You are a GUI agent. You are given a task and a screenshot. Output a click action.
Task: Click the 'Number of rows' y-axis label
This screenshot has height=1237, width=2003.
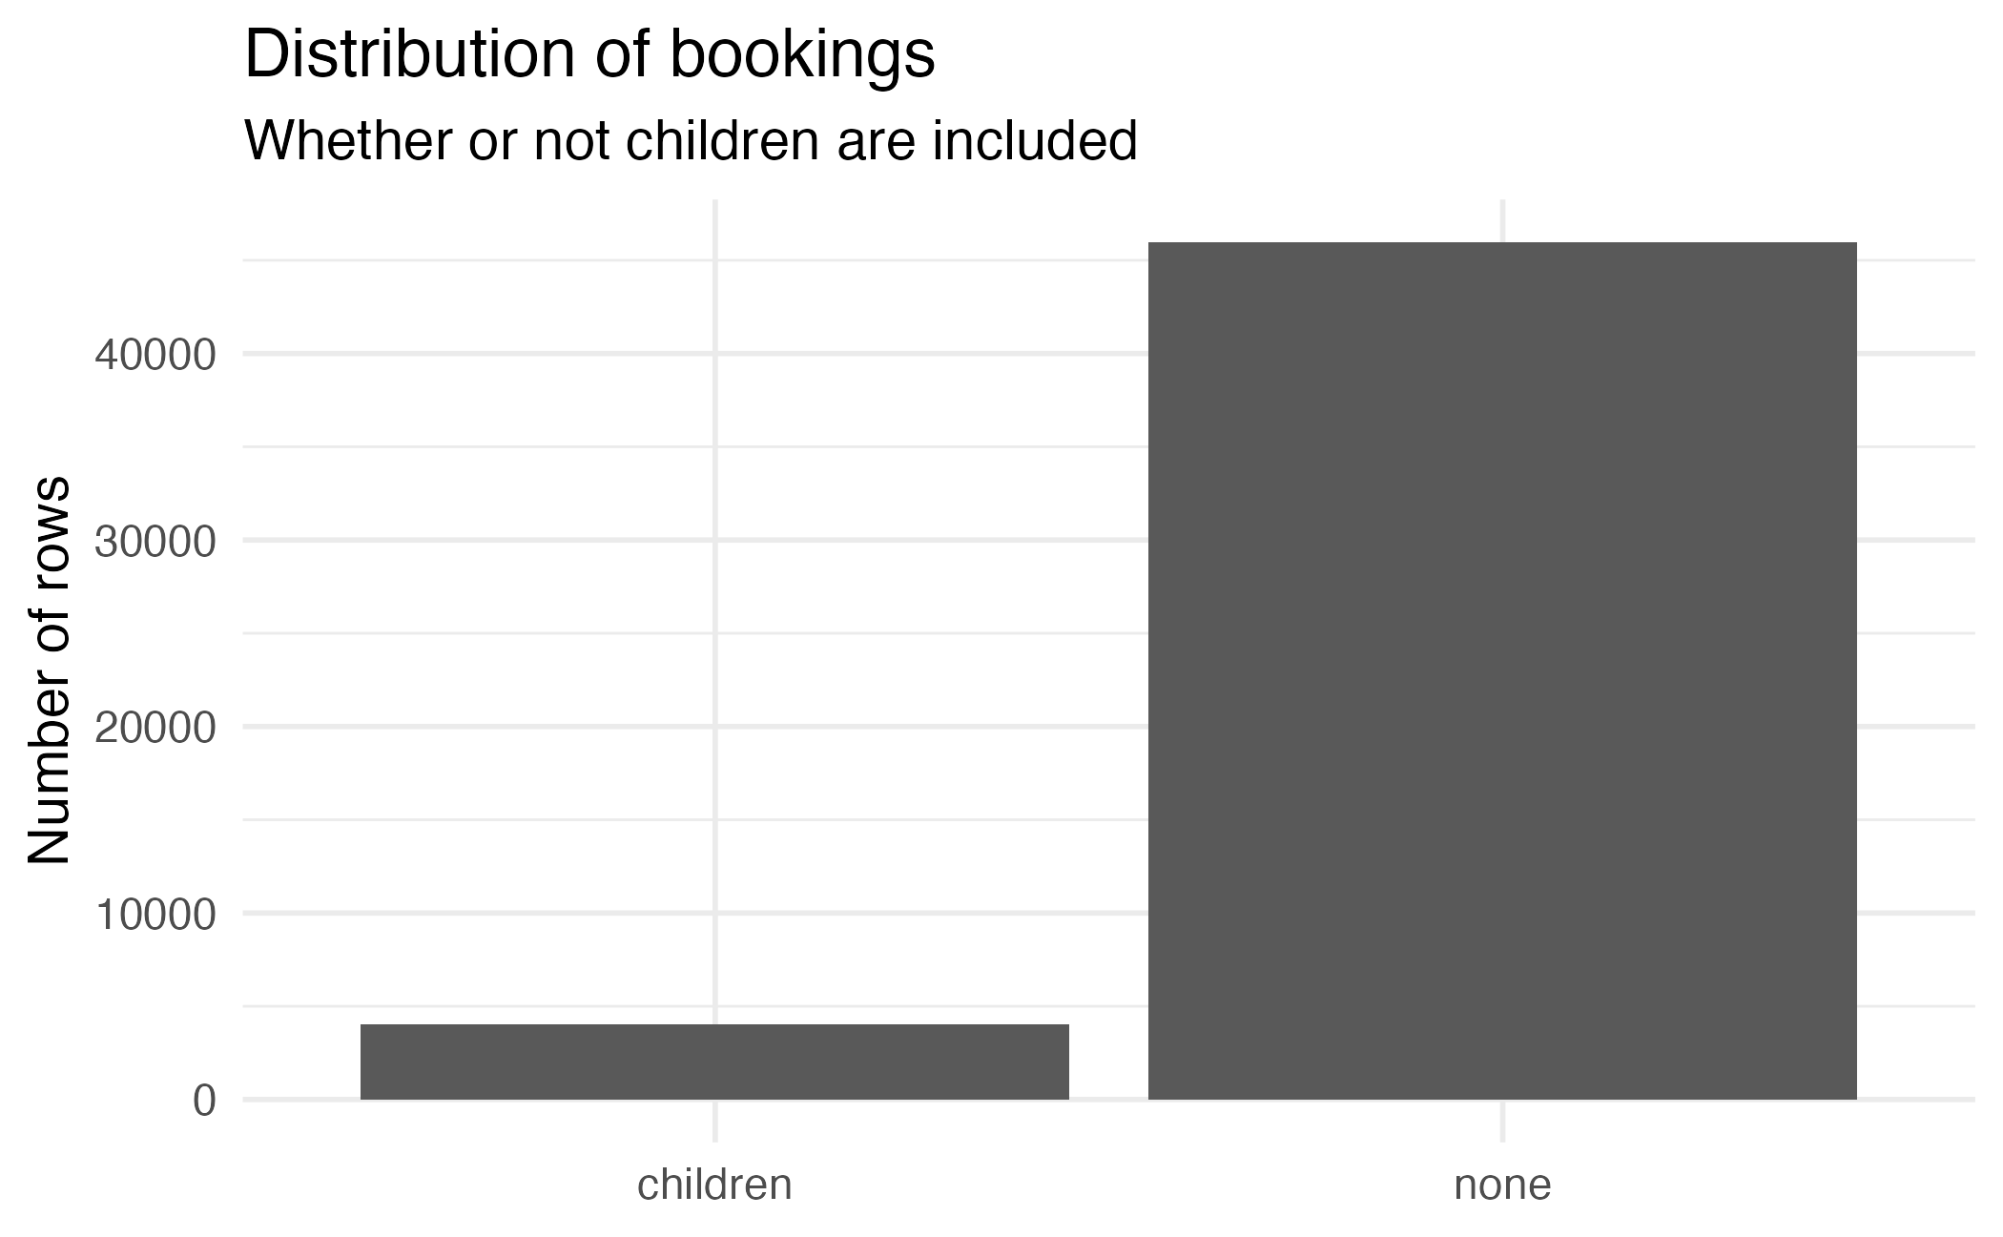(50, 670)
